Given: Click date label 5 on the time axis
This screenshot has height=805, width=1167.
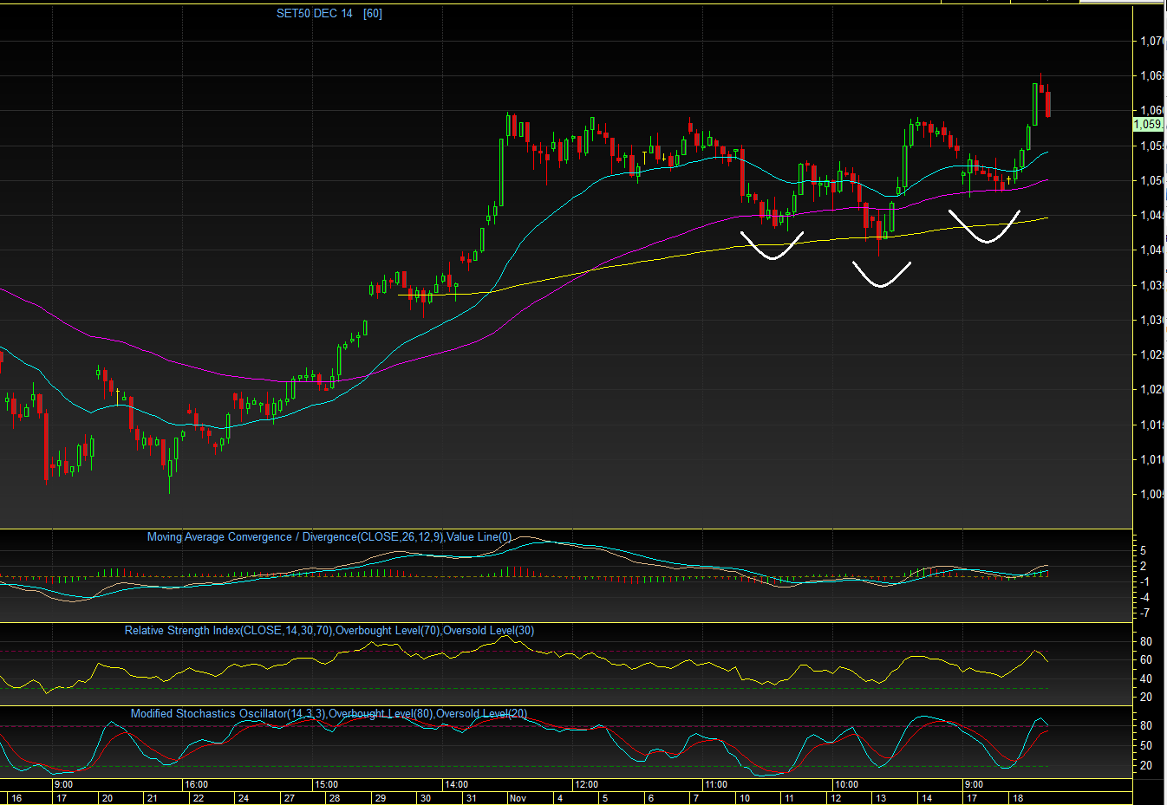Looking at the screenshot, I should [605, 798].
